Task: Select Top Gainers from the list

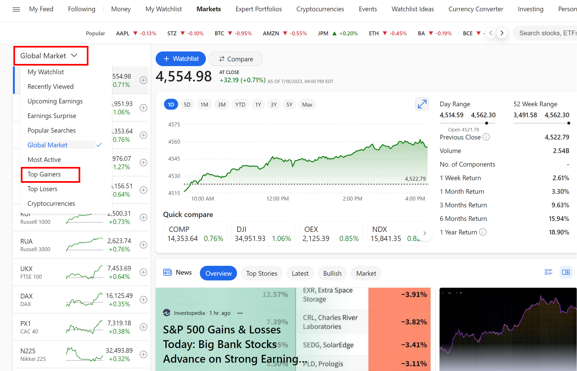Action: click(x=44, y=174)
